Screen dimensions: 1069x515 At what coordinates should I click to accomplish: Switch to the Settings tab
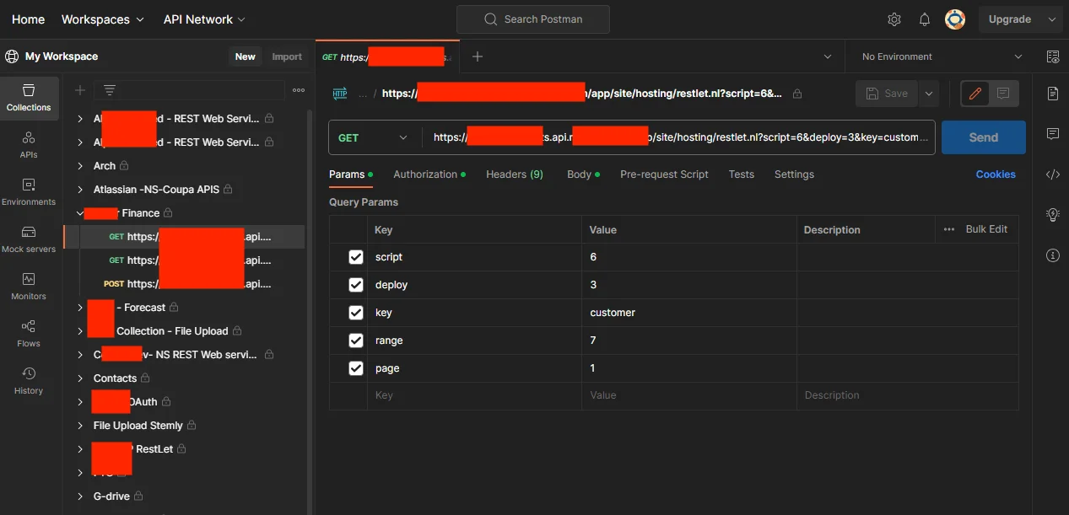pyautogui.click(x=794, y=174)
